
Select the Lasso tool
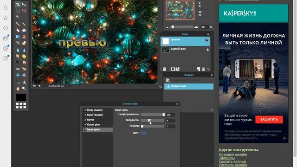point(24,11)
